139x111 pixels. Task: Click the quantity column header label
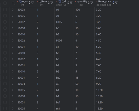[x=82, y=2]
